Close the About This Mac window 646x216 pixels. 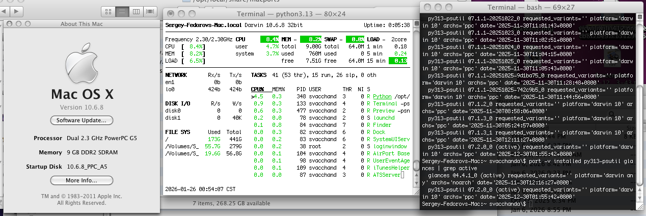(x=8, y=24)
